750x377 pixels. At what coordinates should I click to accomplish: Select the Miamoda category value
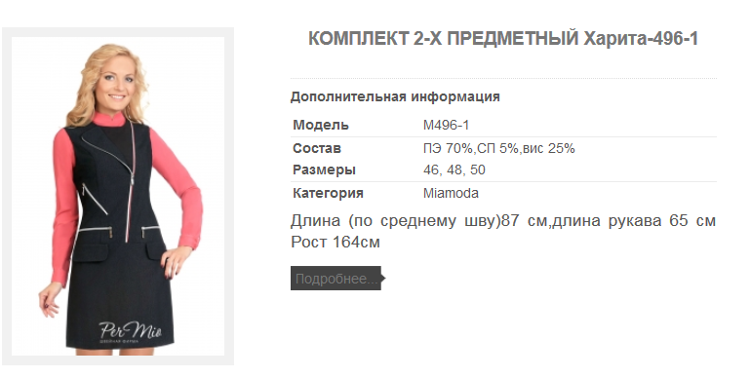click(x=451, y=193)
